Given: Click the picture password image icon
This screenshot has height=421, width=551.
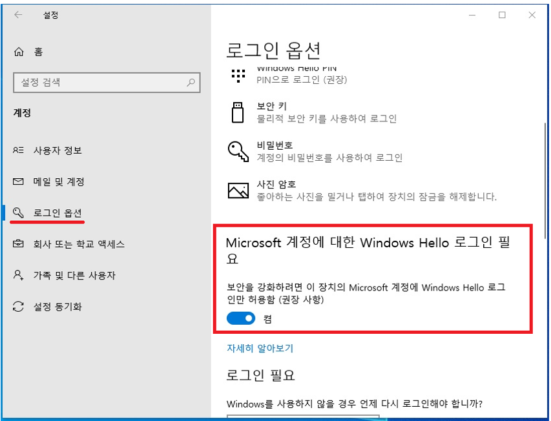Looking at the screenshot, I should [238, 190].
